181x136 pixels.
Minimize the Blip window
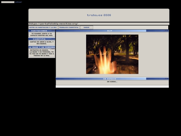[164, 31]
